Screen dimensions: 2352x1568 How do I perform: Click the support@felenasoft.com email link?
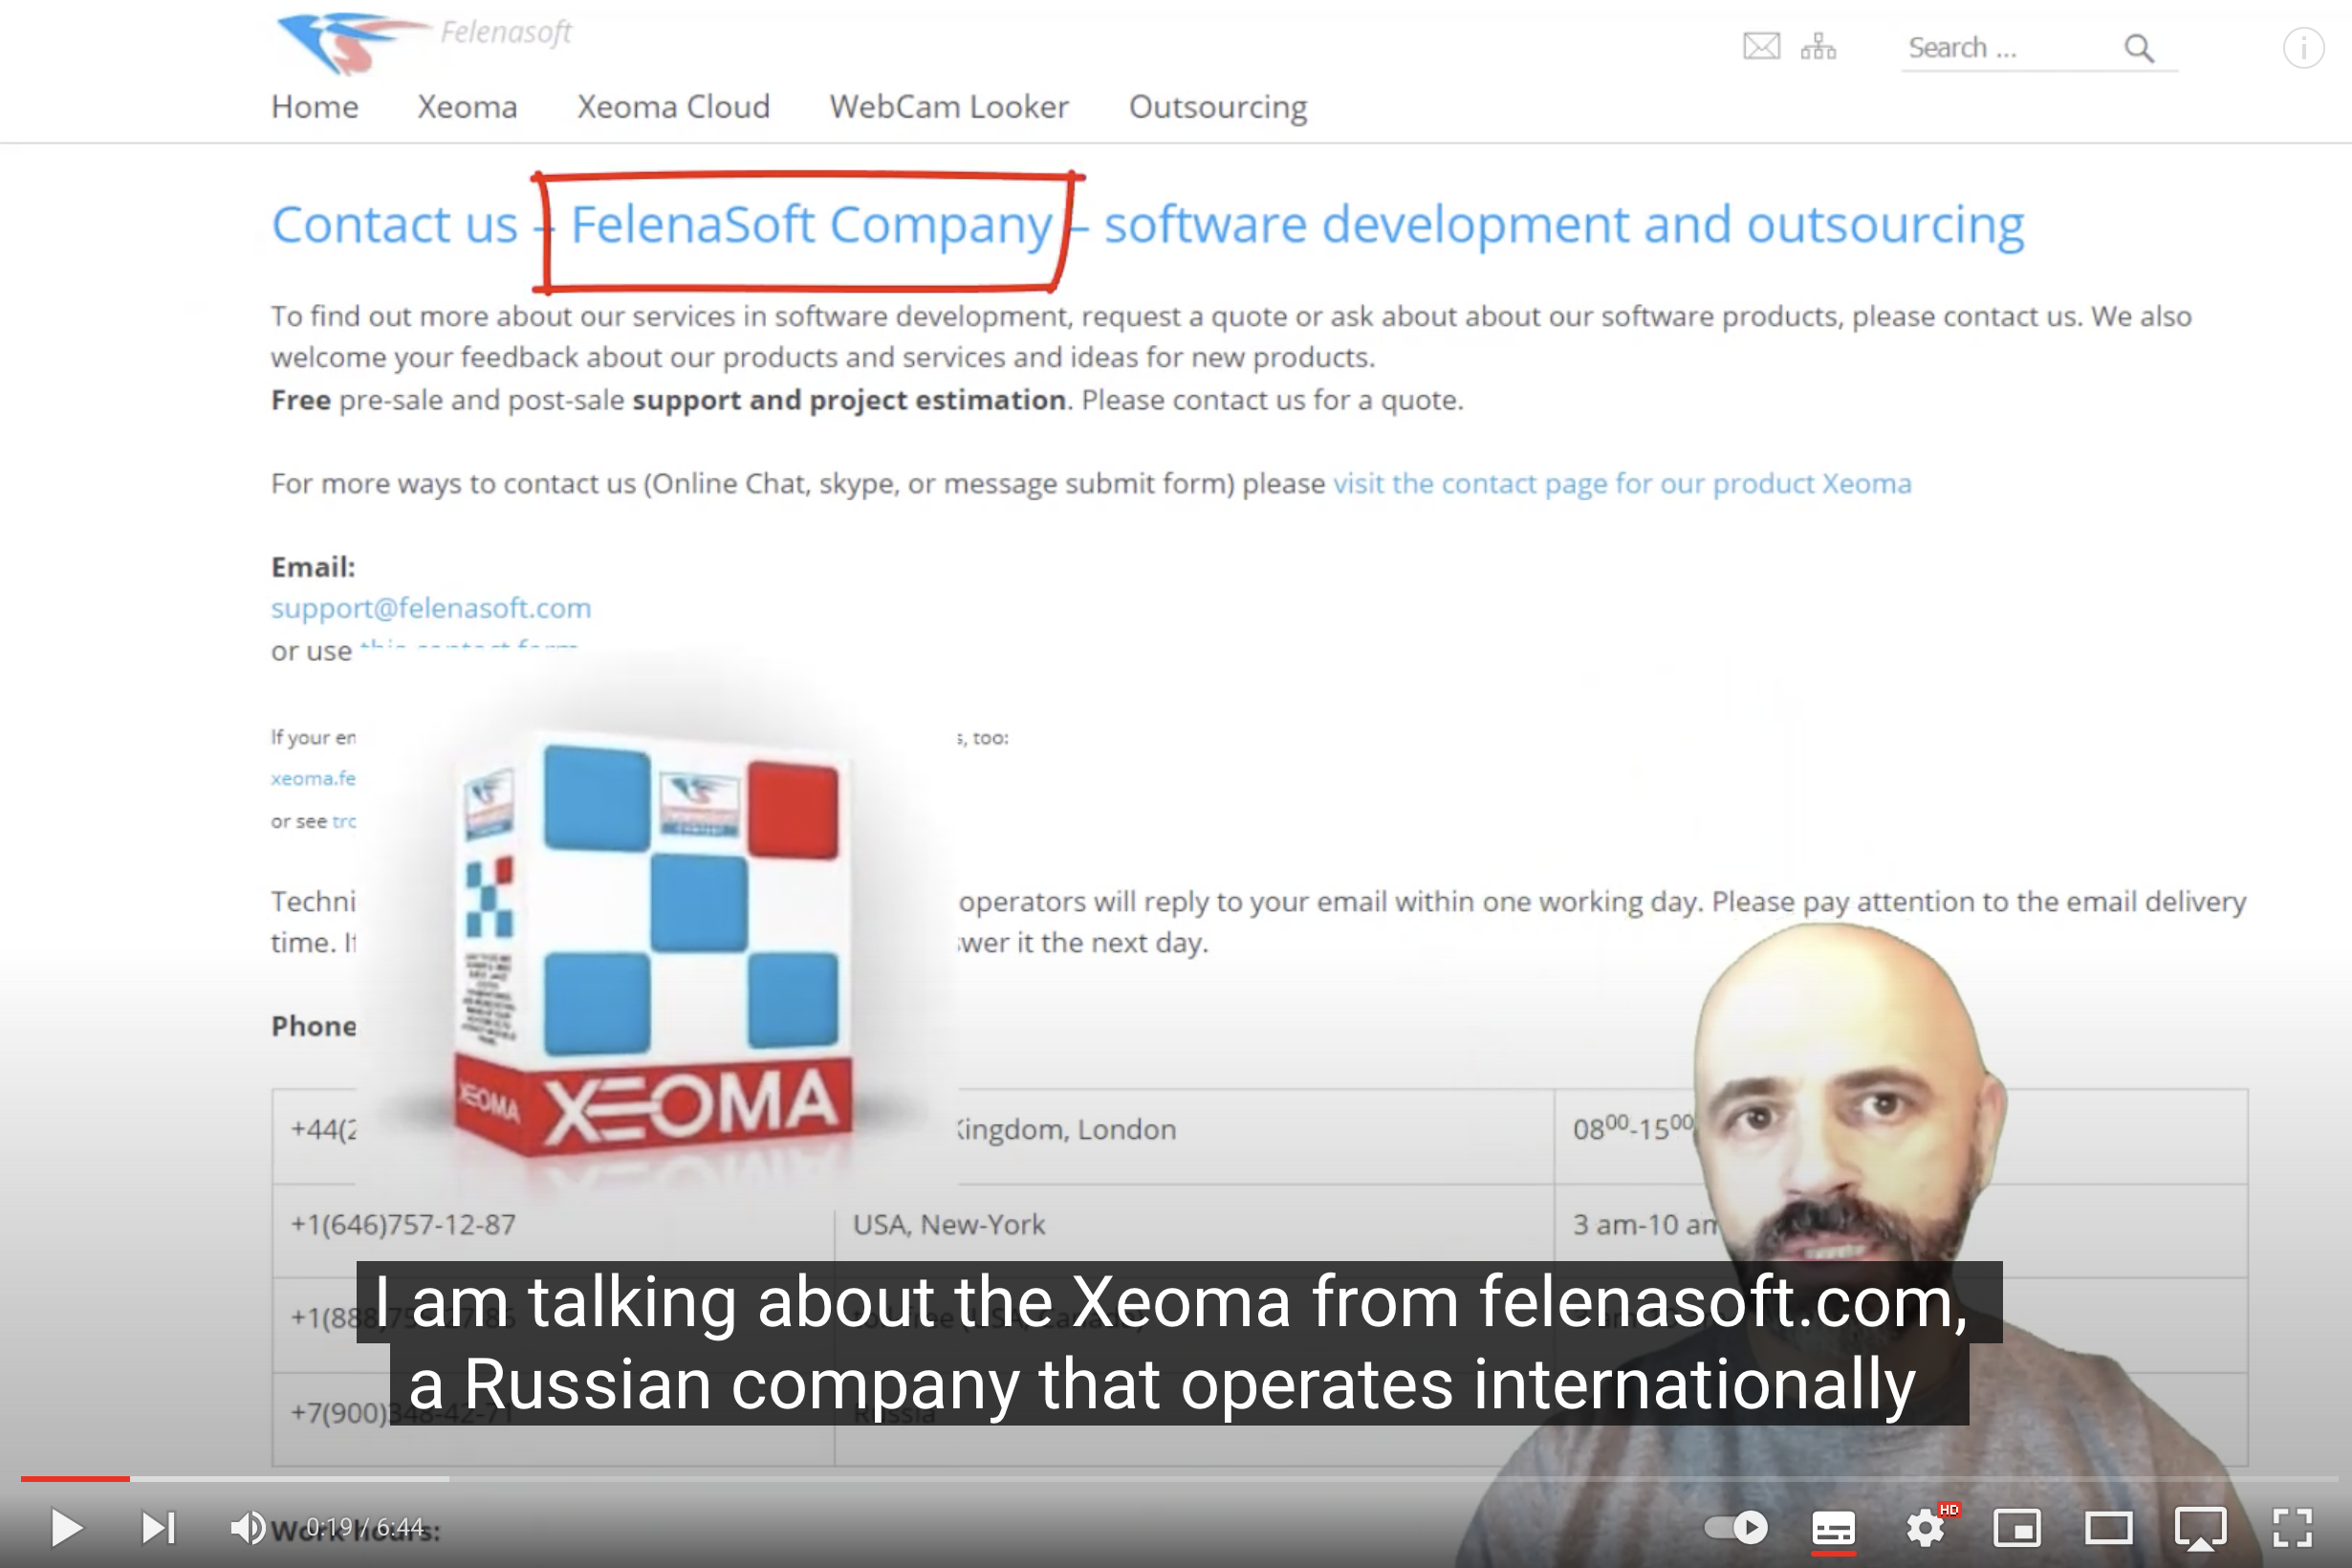pos(431,608)
